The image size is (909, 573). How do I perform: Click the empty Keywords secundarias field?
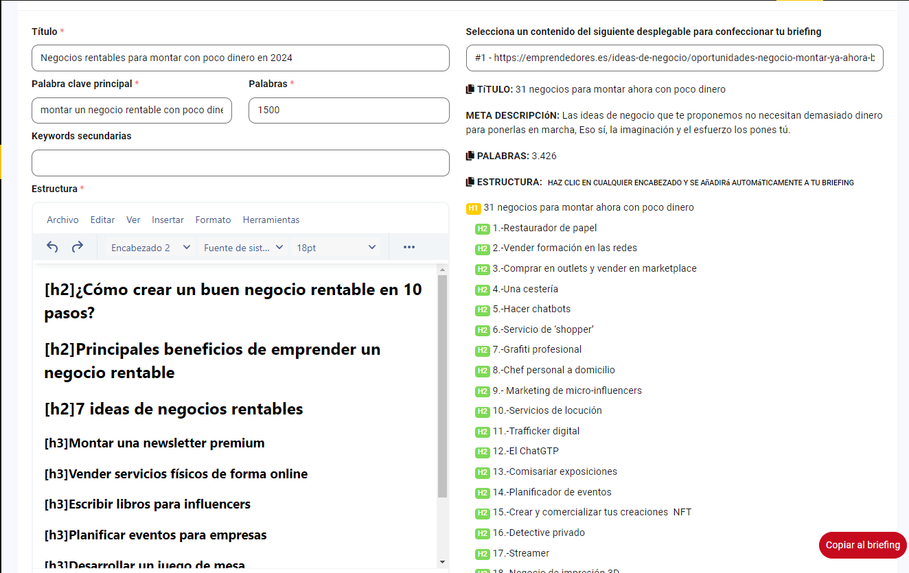240,163
